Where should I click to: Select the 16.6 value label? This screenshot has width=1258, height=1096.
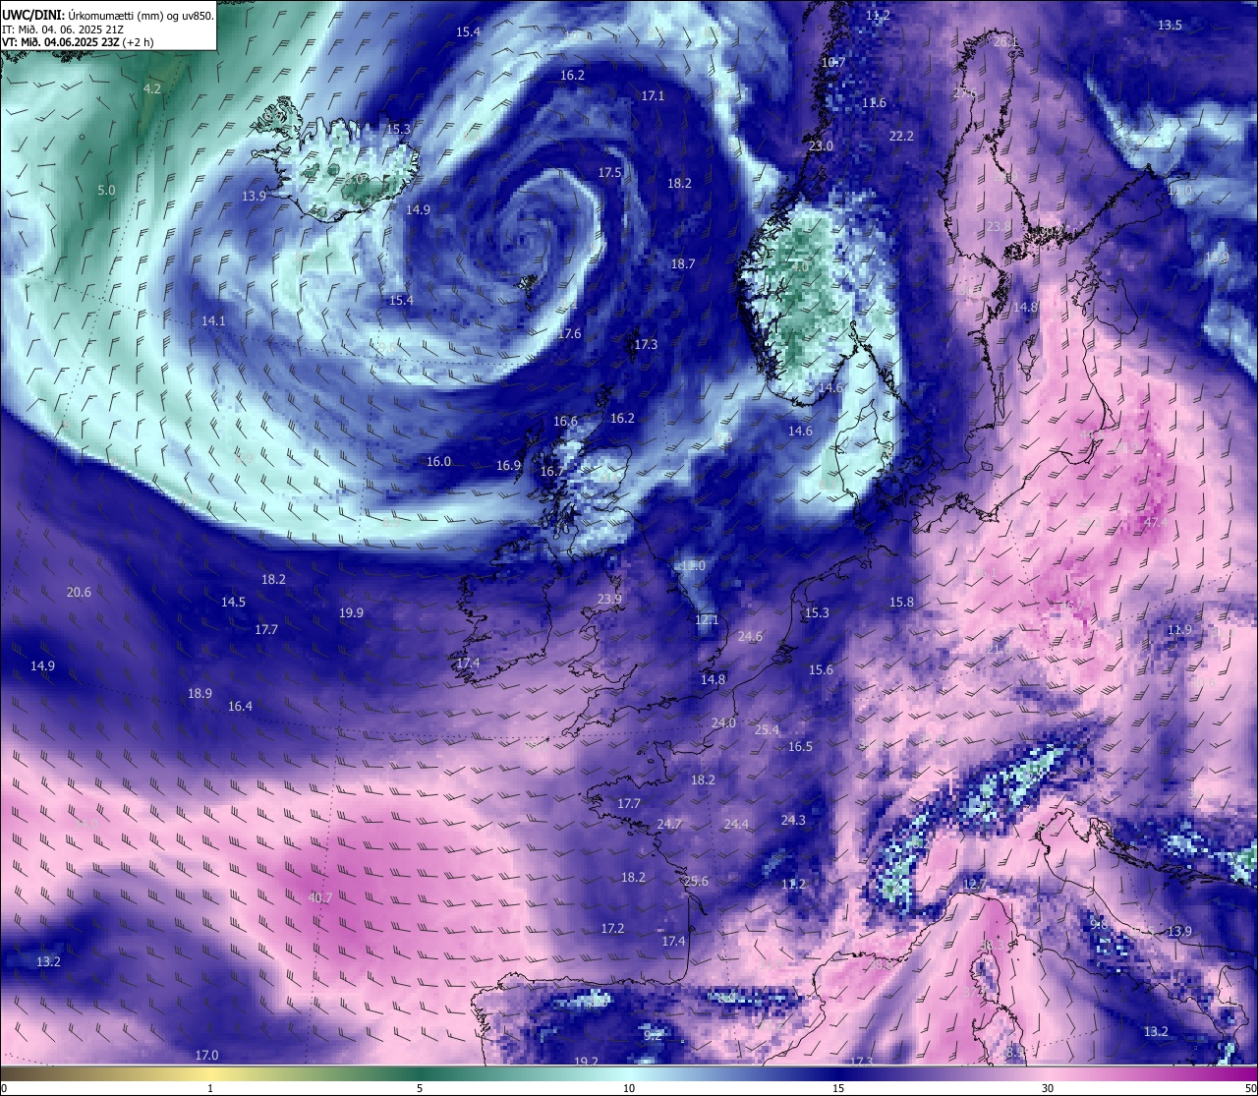point(565,421)
